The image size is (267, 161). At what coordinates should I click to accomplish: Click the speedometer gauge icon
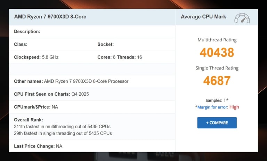[242, 18]
